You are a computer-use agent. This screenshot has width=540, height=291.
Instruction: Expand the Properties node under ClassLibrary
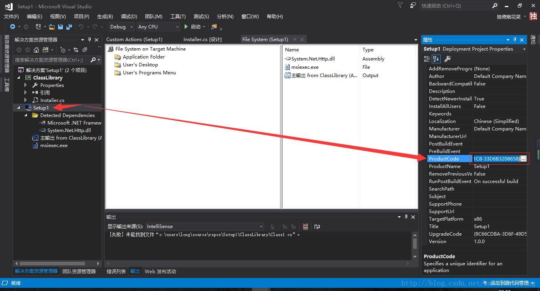[26, 85]
